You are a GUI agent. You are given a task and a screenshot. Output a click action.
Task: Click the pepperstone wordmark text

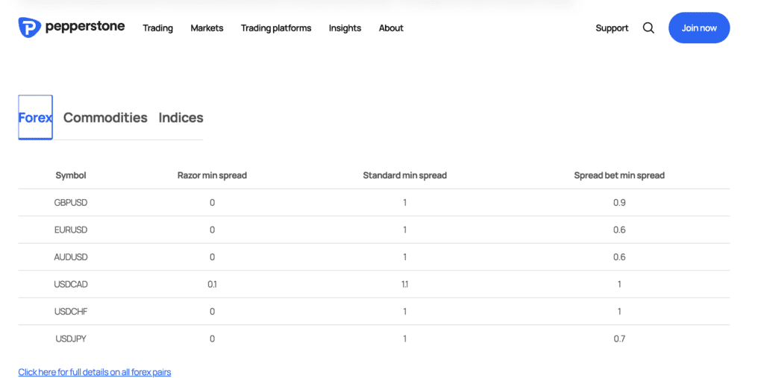(x=85, y=26)
